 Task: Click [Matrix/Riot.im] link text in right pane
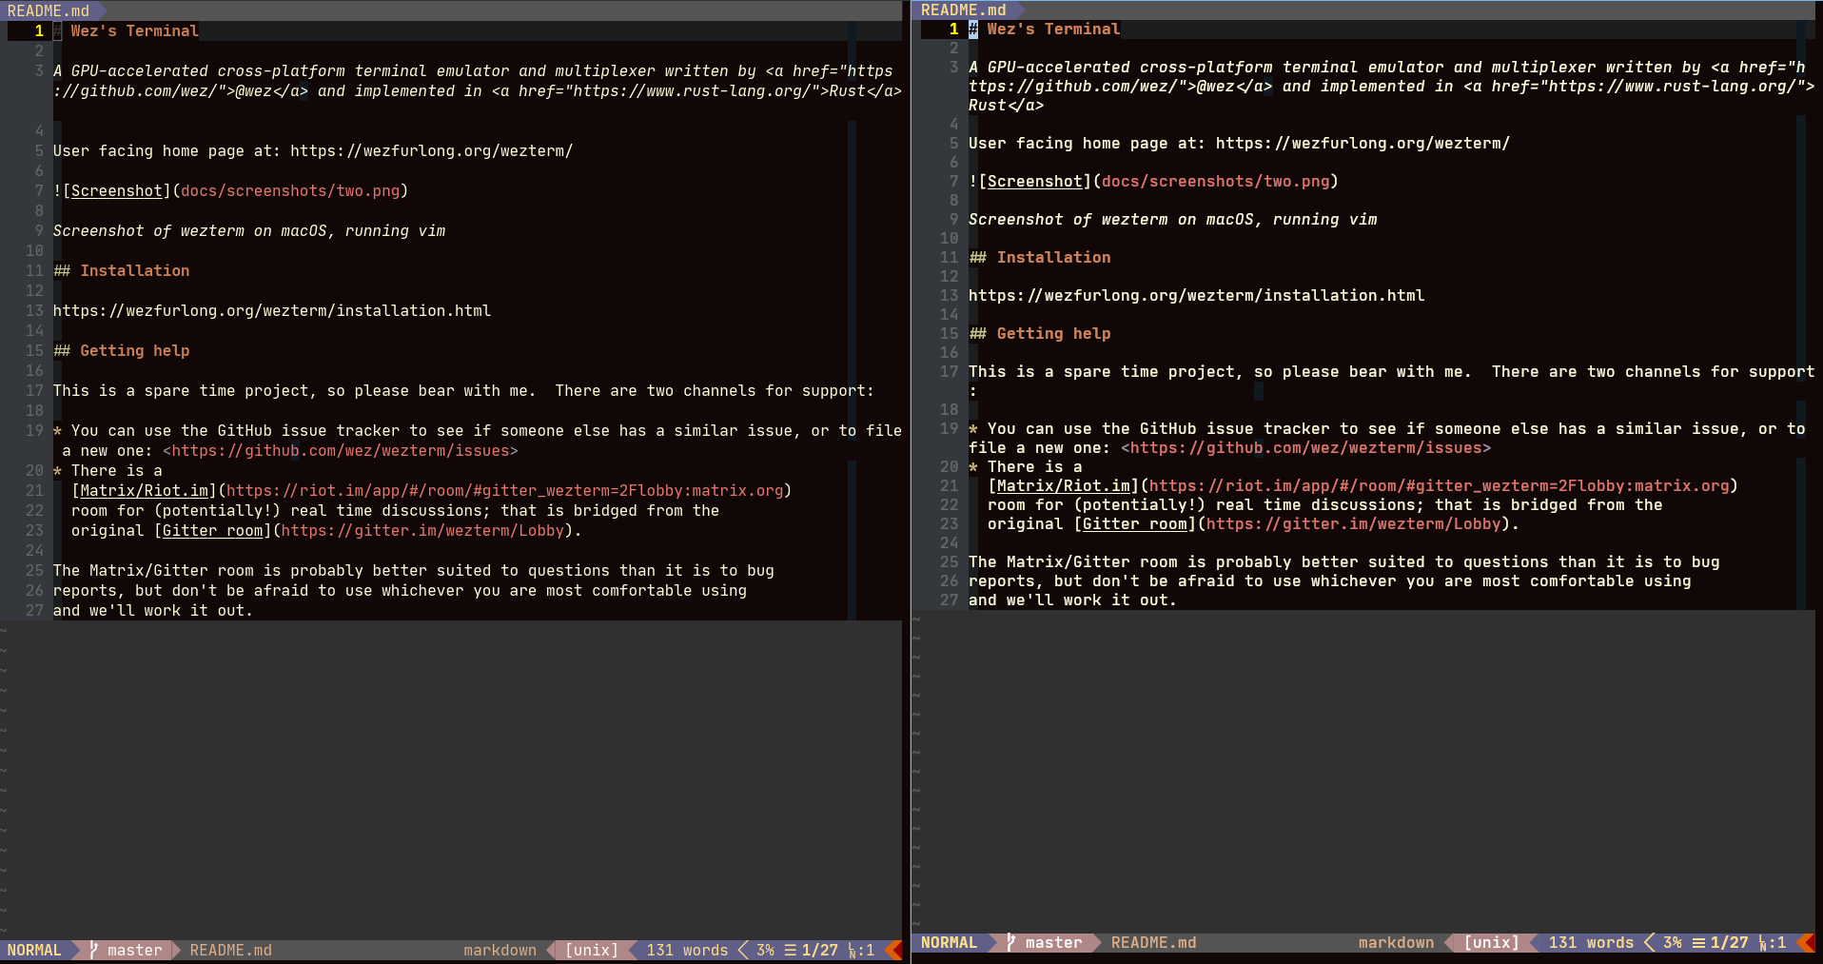pos(1064,485)
